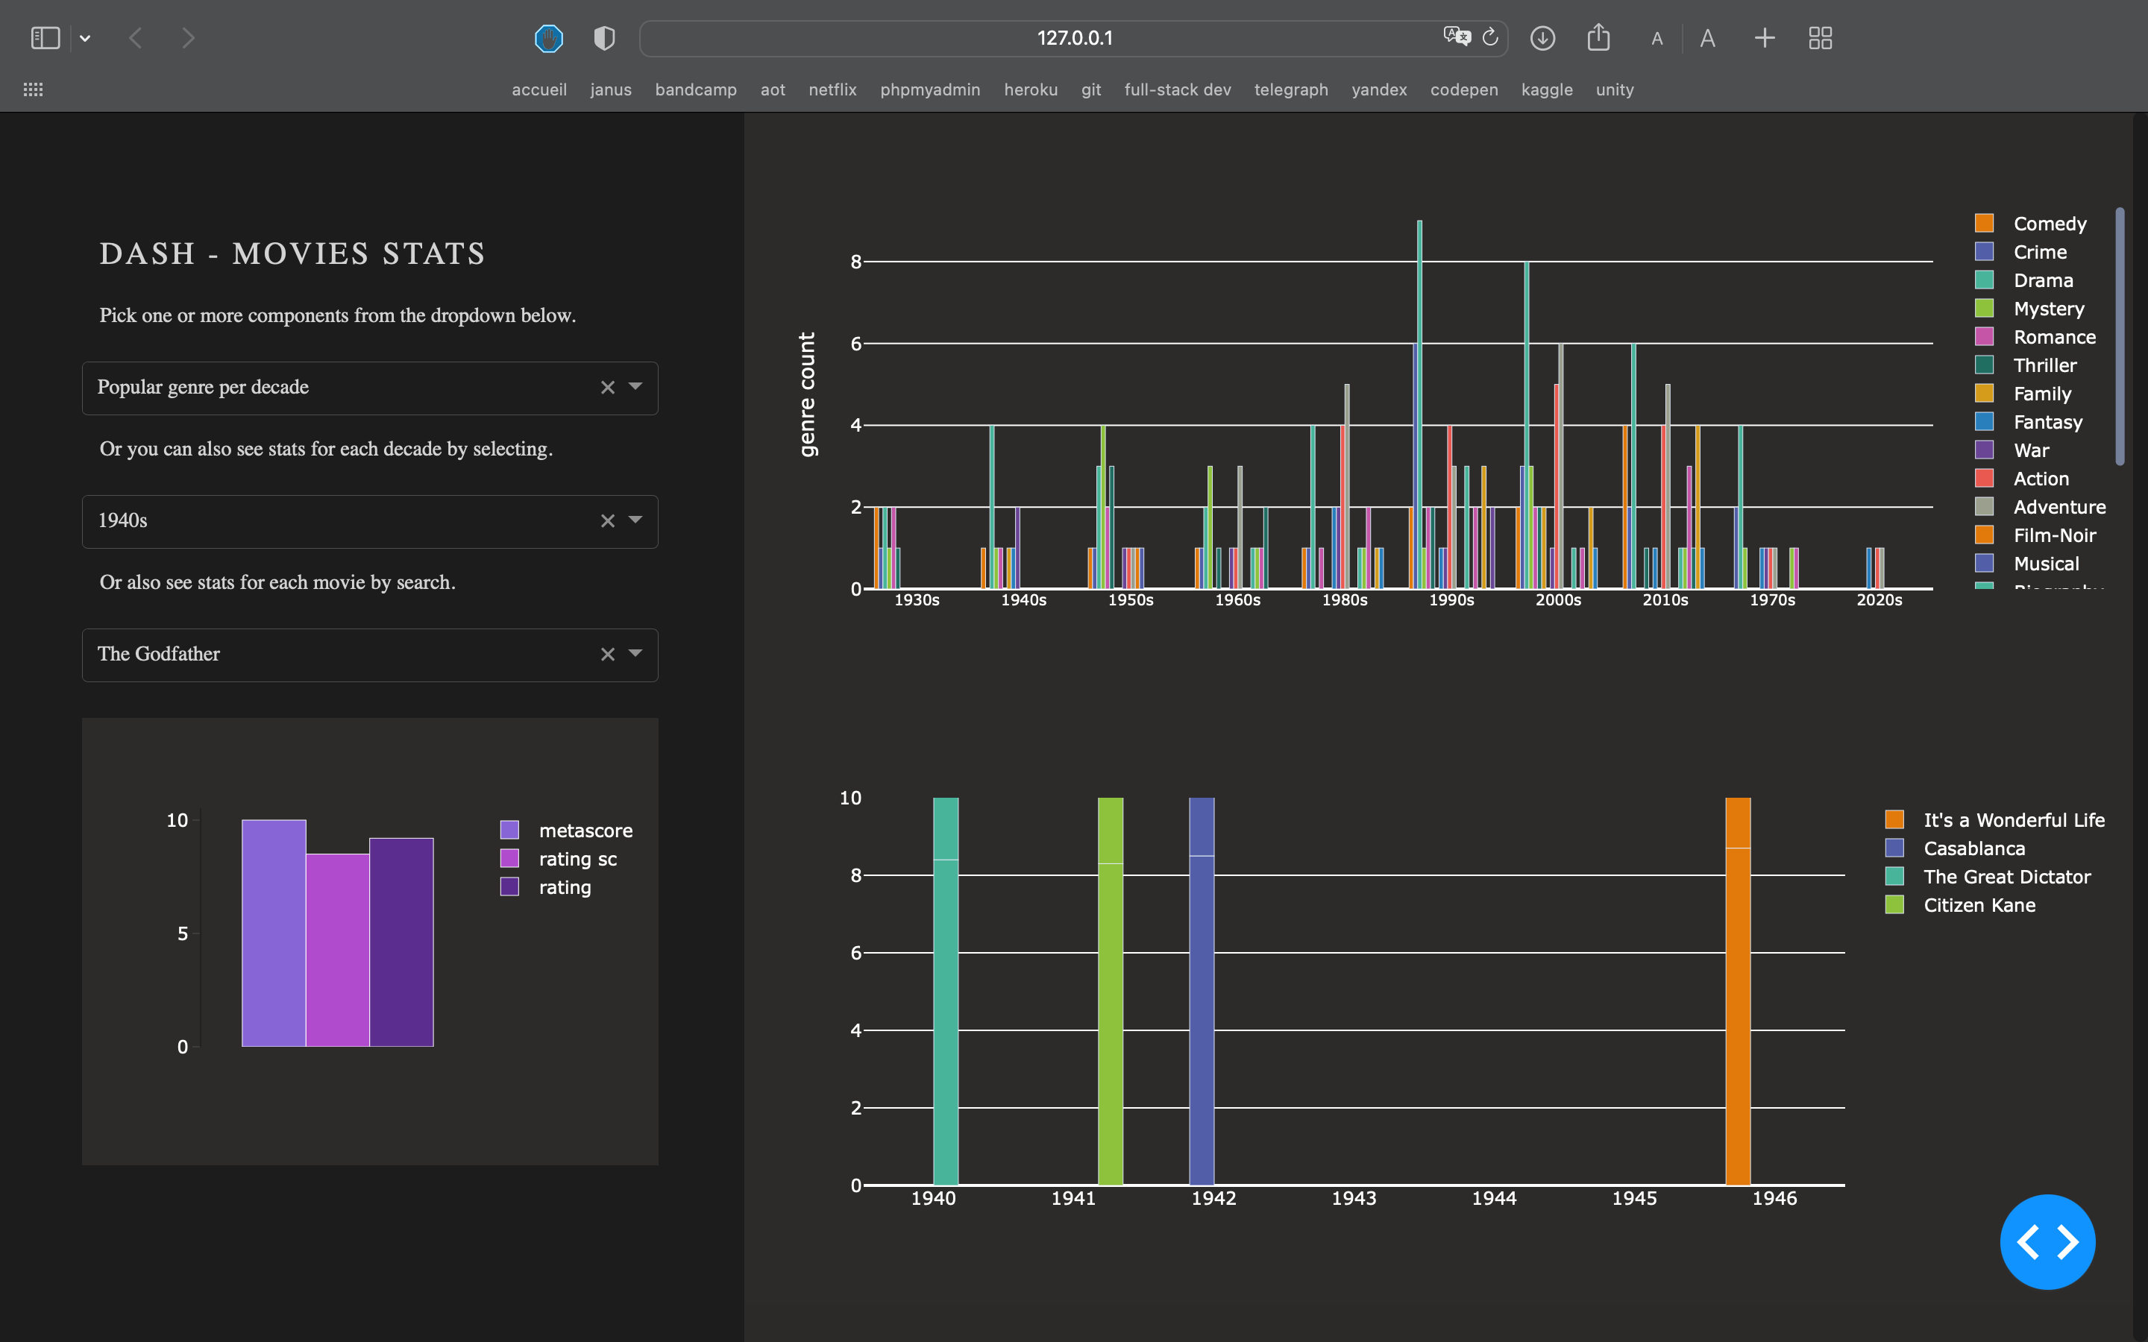Open the blue Dash debug menu button
Screen dimensions: 2148x1342
(x=2047, y=1241)
